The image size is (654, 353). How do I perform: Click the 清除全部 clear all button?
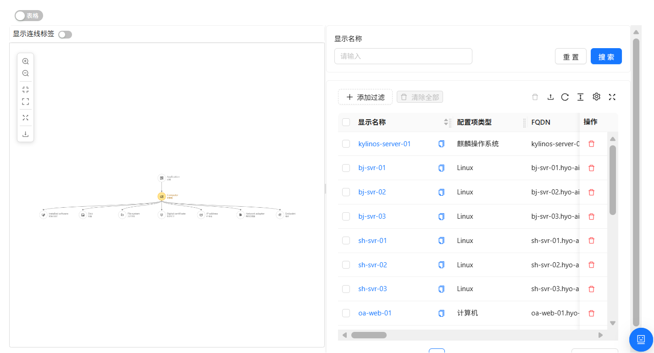[x=420, y=97]
